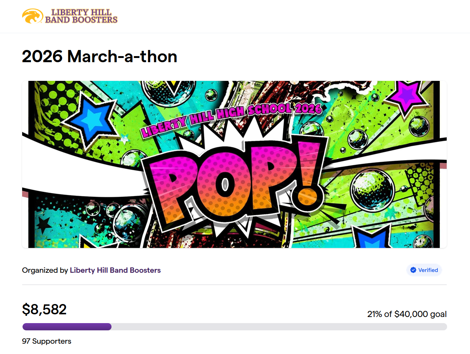470x354 pixels.
Task: Open the Liberty Hill Band Boosters organizer link
Action: (x=115, y=270)
